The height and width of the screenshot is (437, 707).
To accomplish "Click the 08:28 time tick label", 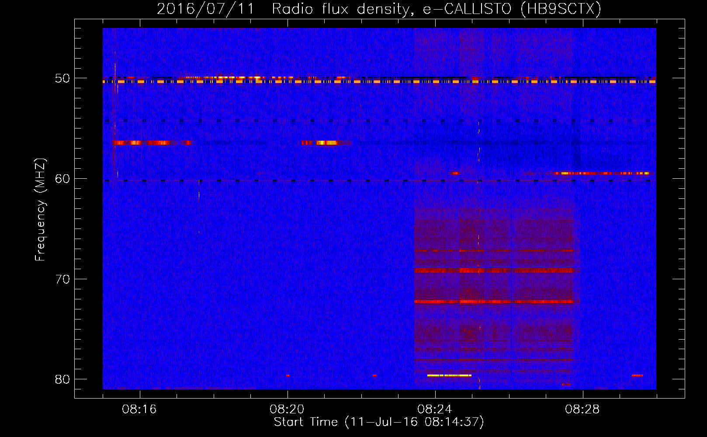I will [x=582, y=409].
